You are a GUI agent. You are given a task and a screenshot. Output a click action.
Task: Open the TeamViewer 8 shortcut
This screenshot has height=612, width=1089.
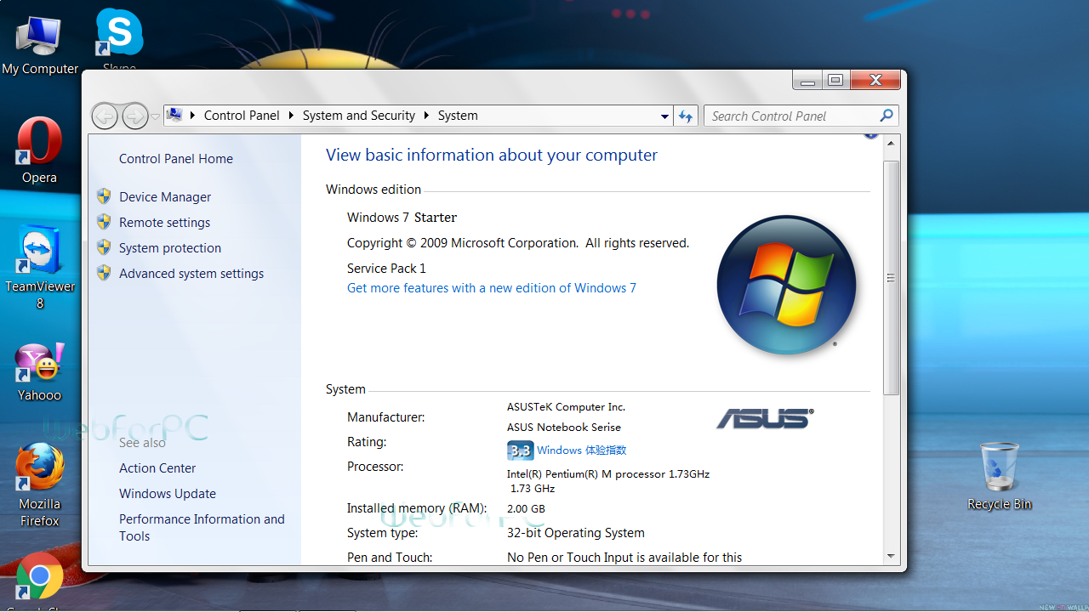pos(40,268)
